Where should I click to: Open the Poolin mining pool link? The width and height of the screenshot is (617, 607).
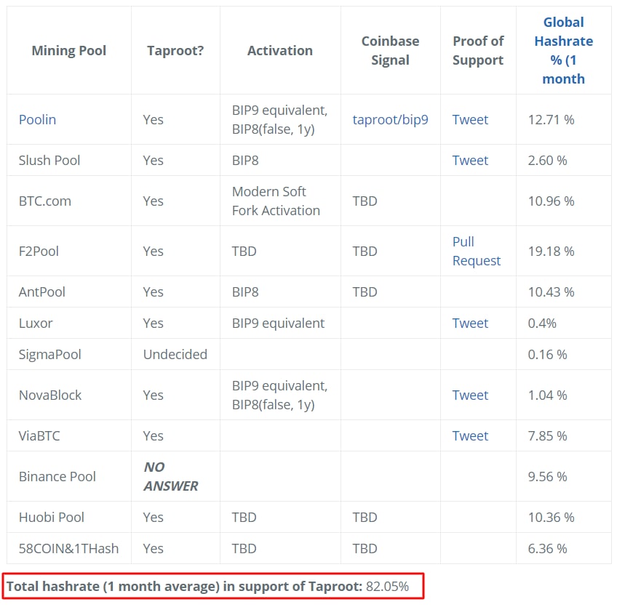click(x=37, y=119)
